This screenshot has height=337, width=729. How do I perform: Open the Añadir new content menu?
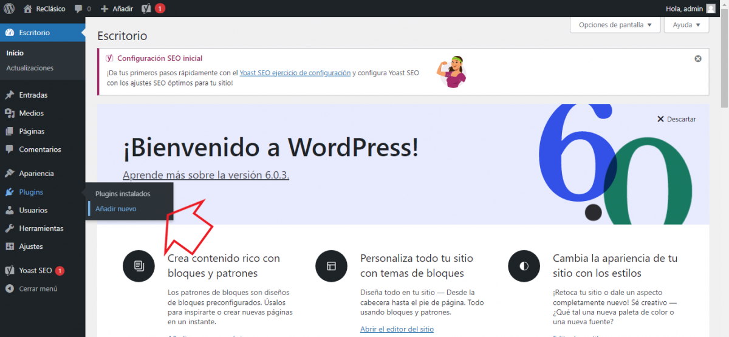(x=116, y=9)
